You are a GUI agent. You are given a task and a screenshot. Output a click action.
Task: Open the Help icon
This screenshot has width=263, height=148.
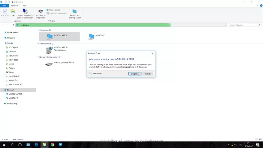pyautogui.click(x=261, y=6)
